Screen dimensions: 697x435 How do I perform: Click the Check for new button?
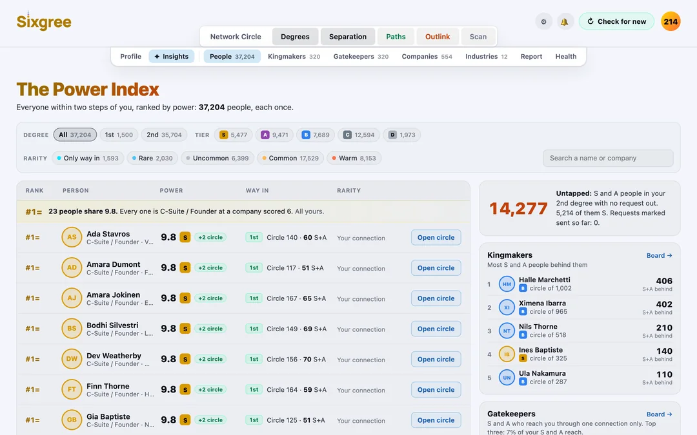[x=616, y=21]
